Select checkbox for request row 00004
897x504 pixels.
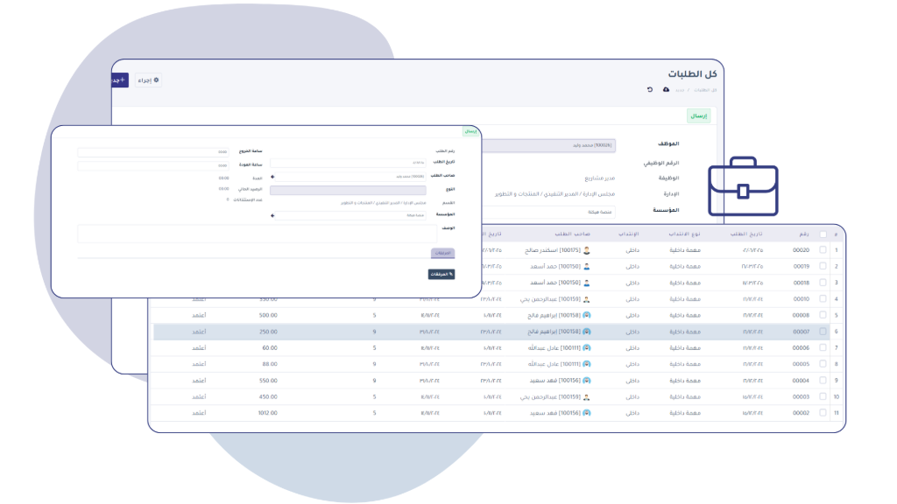coord(822,381)
